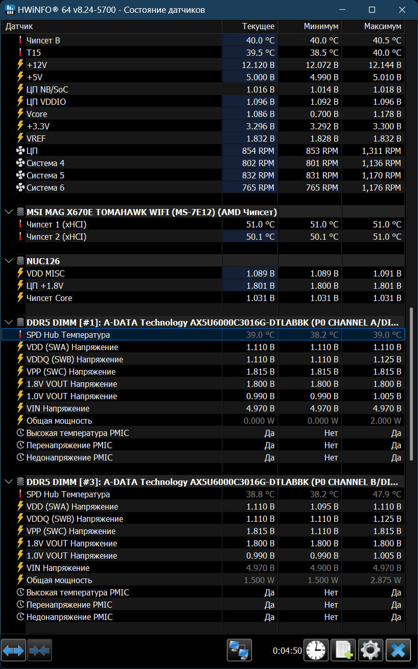Collapse the DDR5 DIMM [#3] group
The image size is (418, 669).
click(x=9, y=481)
